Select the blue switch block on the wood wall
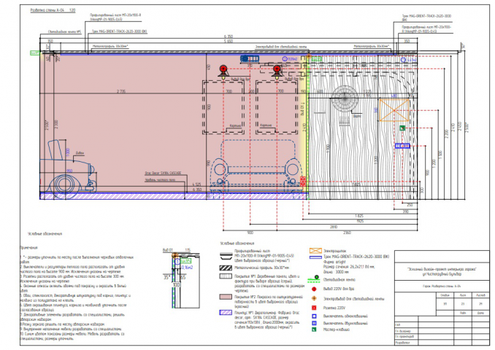The width and height of the screenshot is (495, 350). [x=402, y=146]
